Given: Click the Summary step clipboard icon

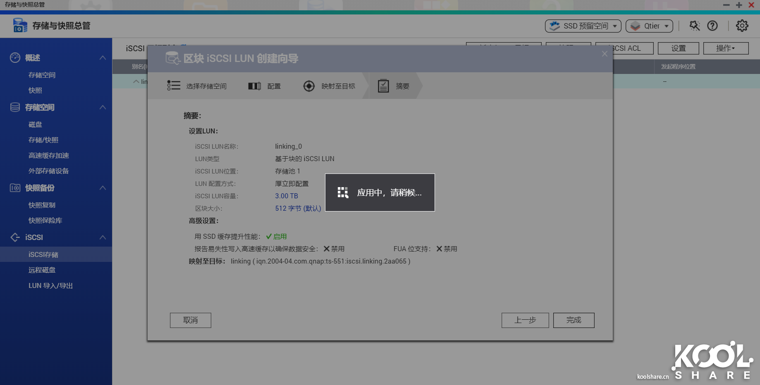Looking at the screenshot, I should (x=383, y=86).
